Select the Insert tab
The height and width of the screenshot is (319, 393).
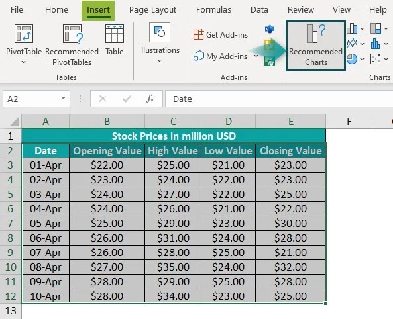click(x=98, y=10)
